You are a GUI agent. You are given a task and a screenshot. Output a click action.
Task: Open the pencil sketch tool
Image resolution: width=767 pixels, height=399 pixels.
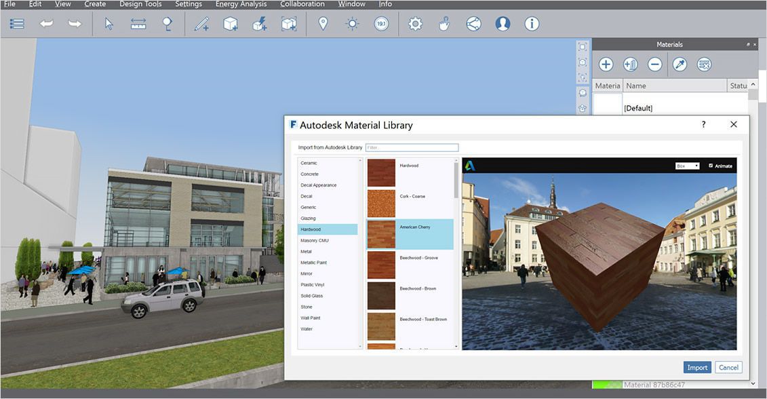[x=201, y=24]
